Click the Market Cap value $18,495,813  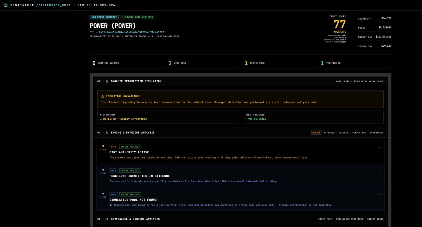click(383, 36)
